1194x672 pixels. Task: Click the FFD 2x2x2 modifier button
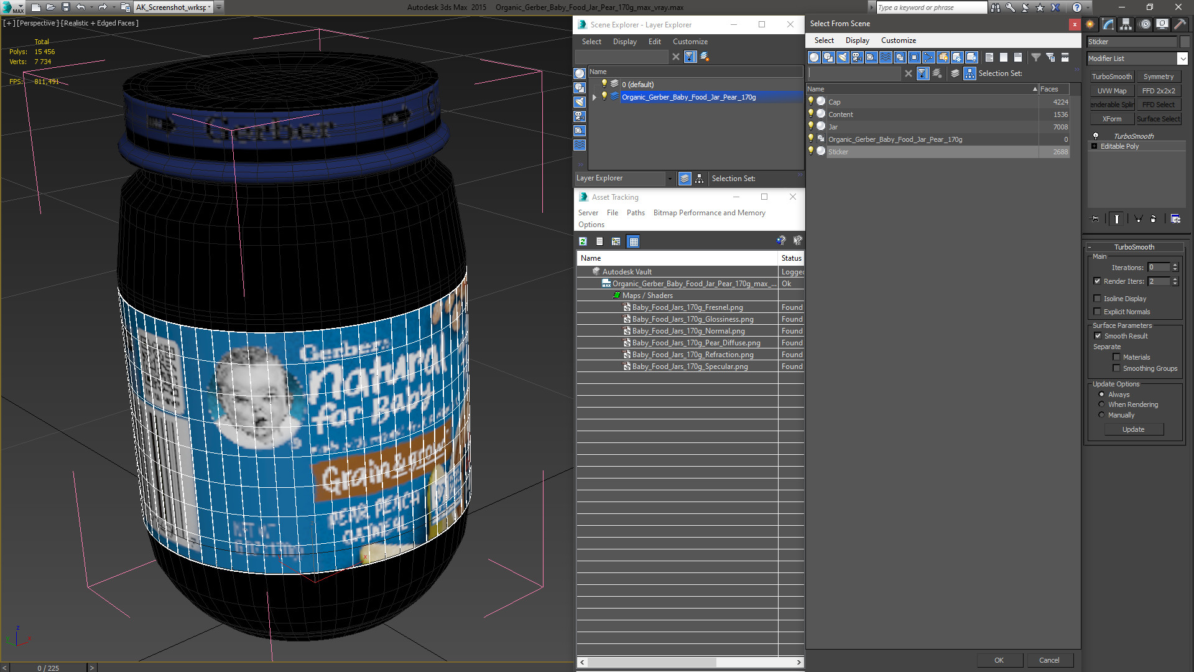[1158, 91]
